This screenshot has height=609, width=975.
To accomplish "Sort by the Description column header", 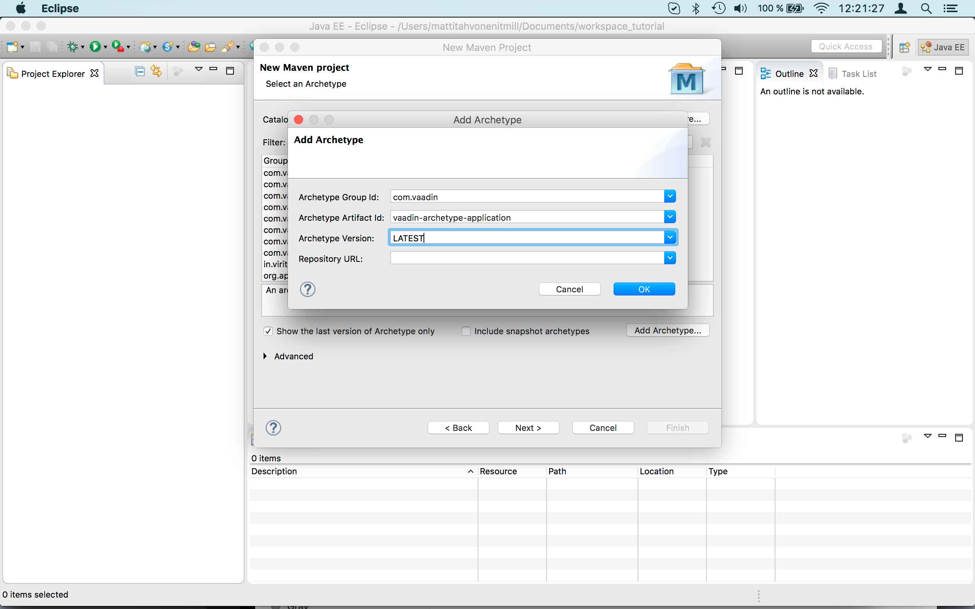I will [363, 471].
